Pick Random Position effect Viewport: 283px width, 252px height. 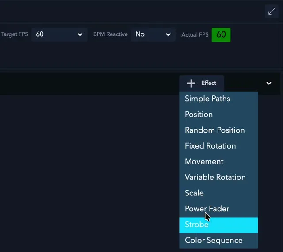pos(218,130)
